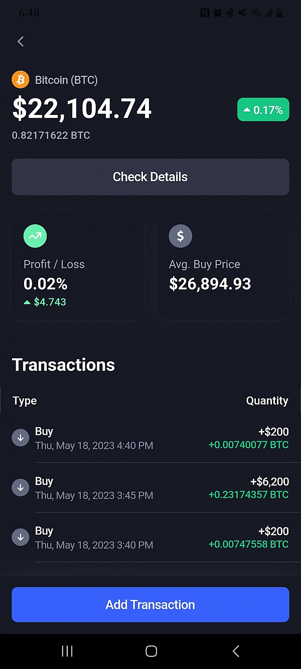Tap the first Buy transaction arrow icon
301x669 pixels.
tap(21, 437)
